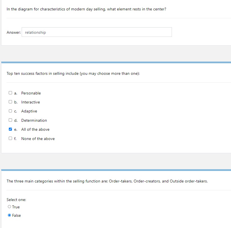Check the 'None of the above' checkbox
Image resolution: width=231 pixels, height=228 pixels.
[10, 138]
